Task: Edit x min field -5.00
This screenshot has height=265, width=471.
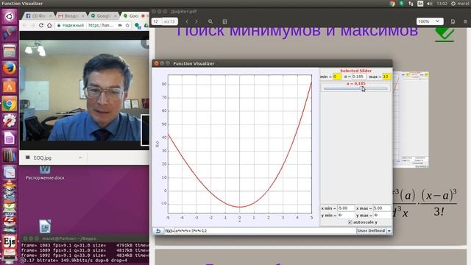Action: coord(346,208)
